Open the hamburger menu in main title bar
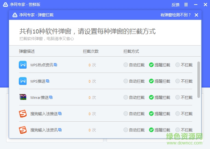This screenshot has width=210, height=149. pyautogui.click(x=186, y=5)
